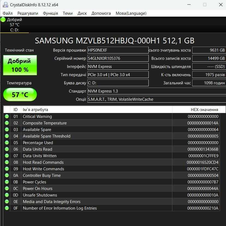This screenshot has width=226, height=226.
Task: Click the 57 °C temperature button
Action: pyautogui.click(x=20, y=95)
